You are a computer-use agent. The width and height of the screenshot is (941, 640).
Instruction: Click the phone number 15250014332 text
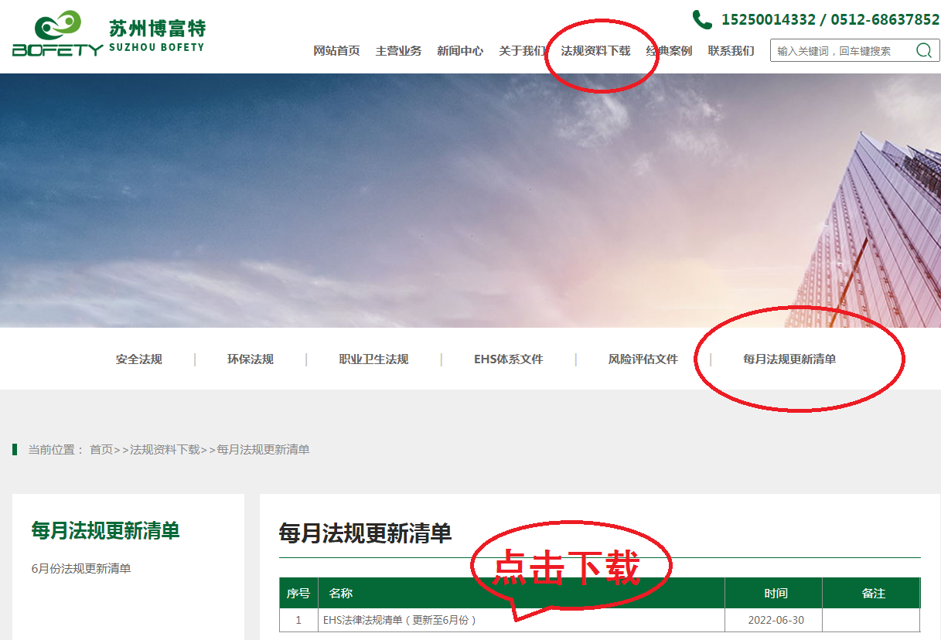click(x=767, y=19)
